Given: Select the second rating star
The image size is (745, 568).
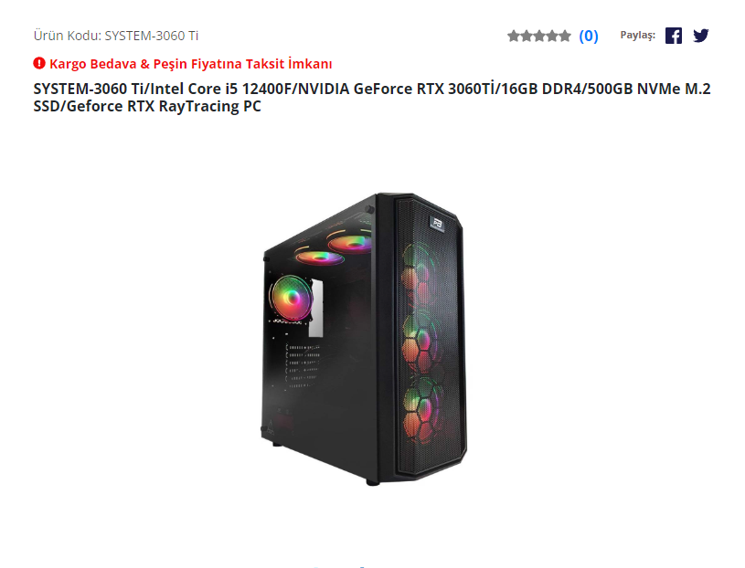Looking at the screenshot, I should (x=527, y=36).
